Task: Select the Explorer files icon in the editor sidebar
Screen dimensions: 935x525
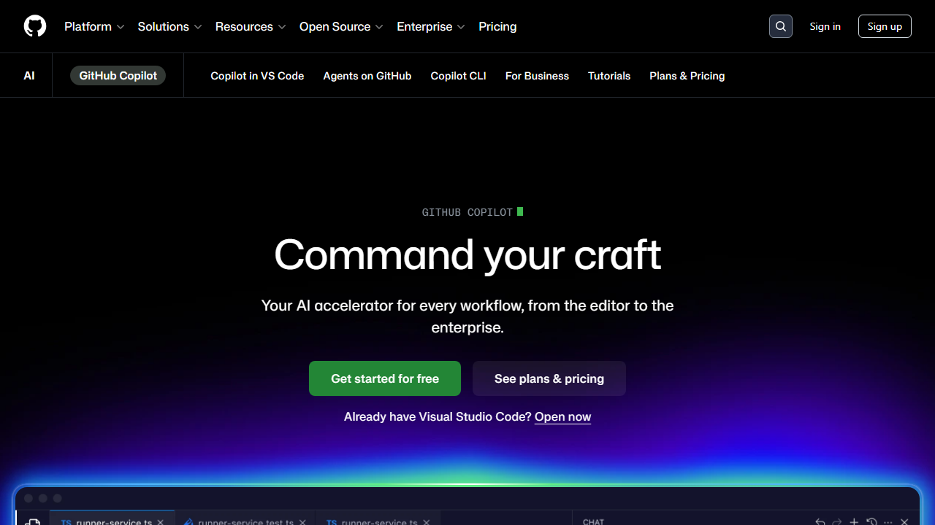Action: (x=32, y=521)
